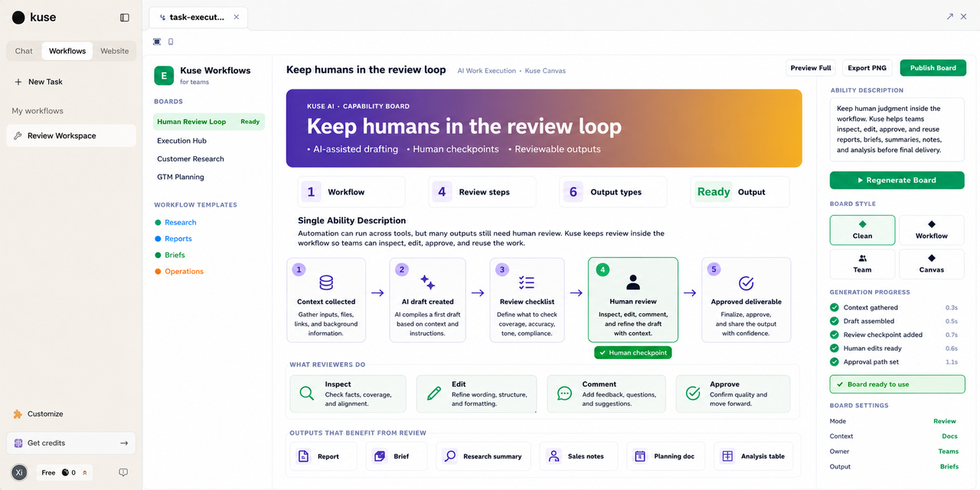Open the Human Review Loop board
Screen dimensions: 980x490
(x=208, y=122)
